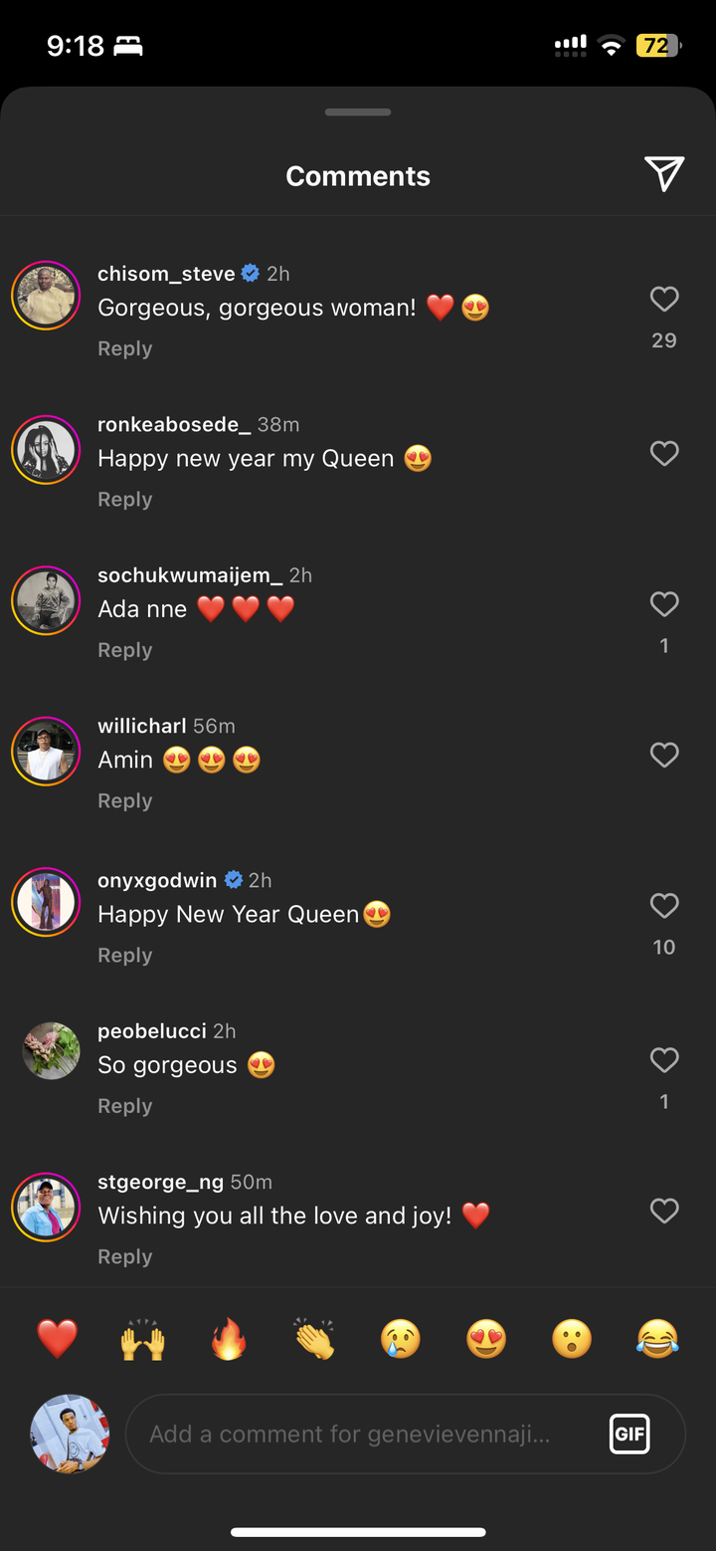The image size is (716, 1551).
Task: Send red heart quick reaction emoji
Action: tap(58, 1339)
